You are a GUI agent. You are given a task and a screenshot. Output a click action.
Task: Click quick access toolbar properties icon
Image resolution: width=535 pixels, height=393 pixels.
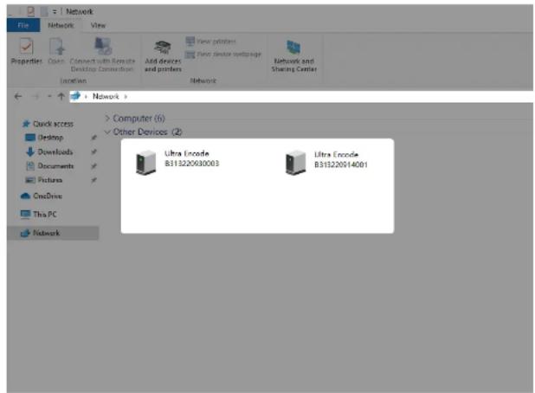[30, 11]
